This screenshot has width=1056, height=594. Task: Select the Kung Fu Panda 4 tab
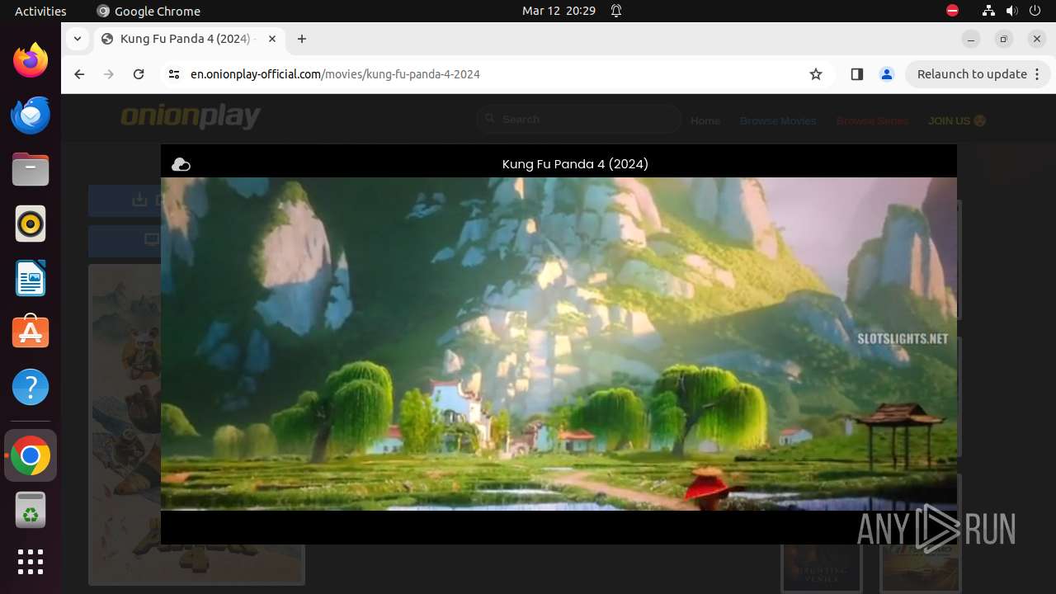[x=189, y=39]
